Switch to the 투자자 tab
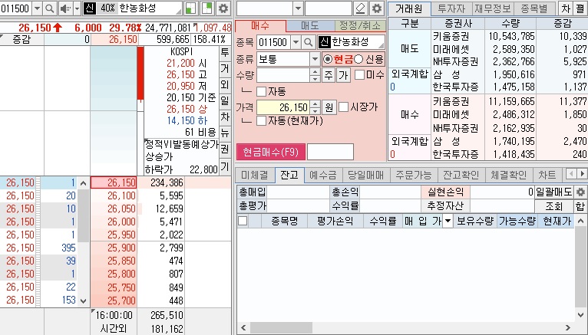 pos(451,8)
